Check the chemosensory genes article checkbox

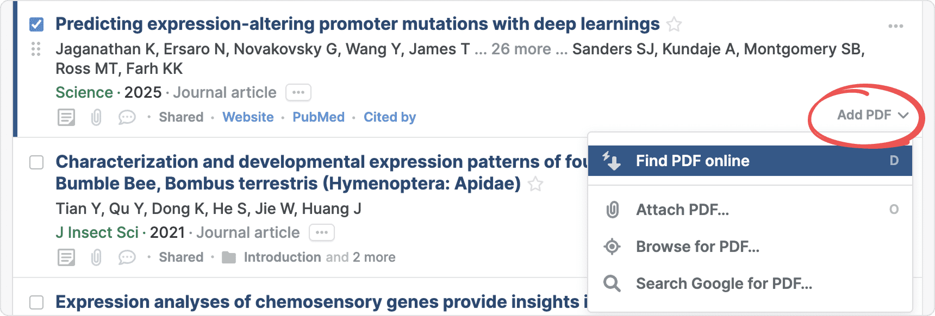click(36, 302)
